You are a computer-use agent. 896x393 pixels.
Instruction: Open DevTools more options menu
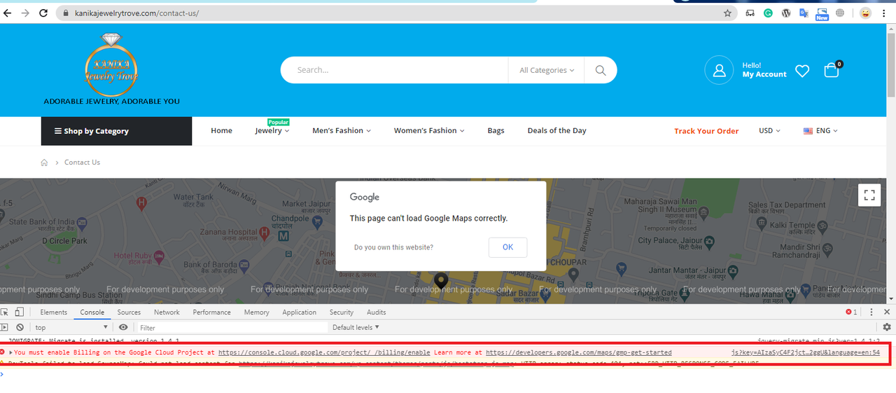(x=871, y=312)
